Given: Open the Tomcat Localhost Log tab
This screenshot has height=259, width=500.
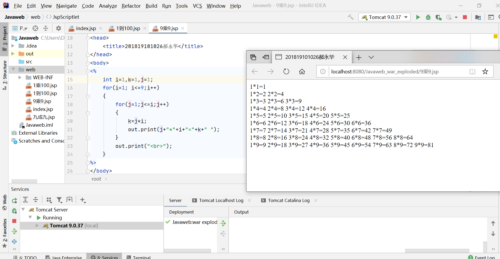Looking at the screenshot, I should 221,200.
